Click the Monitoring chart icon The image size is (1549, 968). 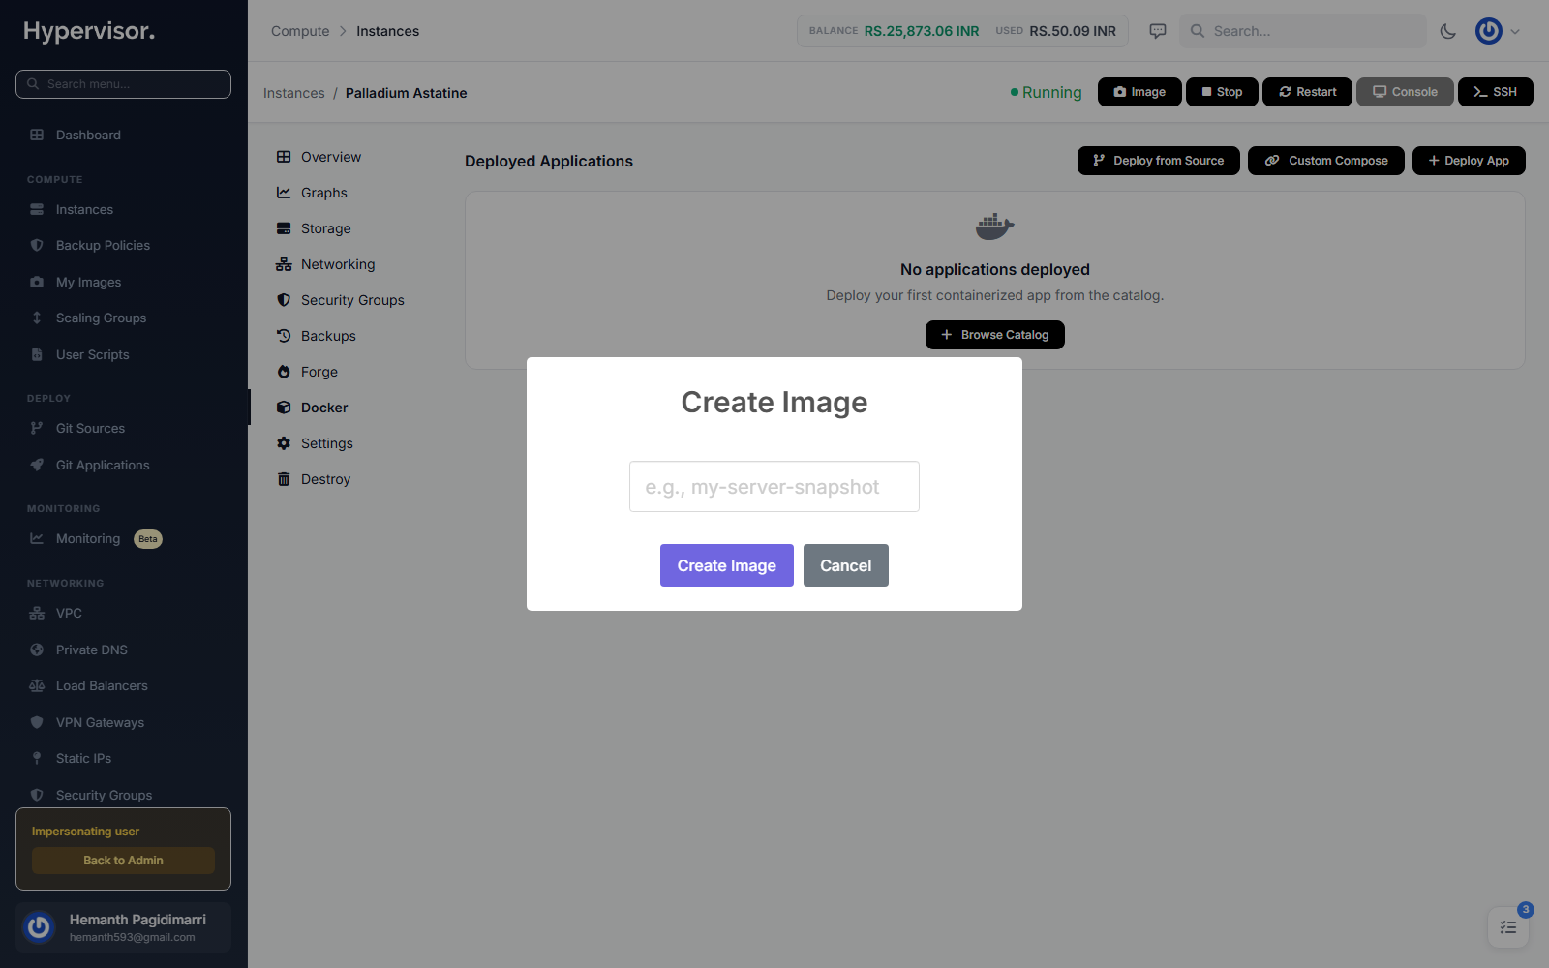point(37,538)
